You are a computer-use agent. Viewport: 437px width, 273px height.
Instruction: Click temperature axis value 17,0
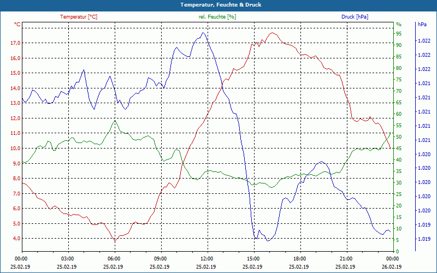point(15,43)
